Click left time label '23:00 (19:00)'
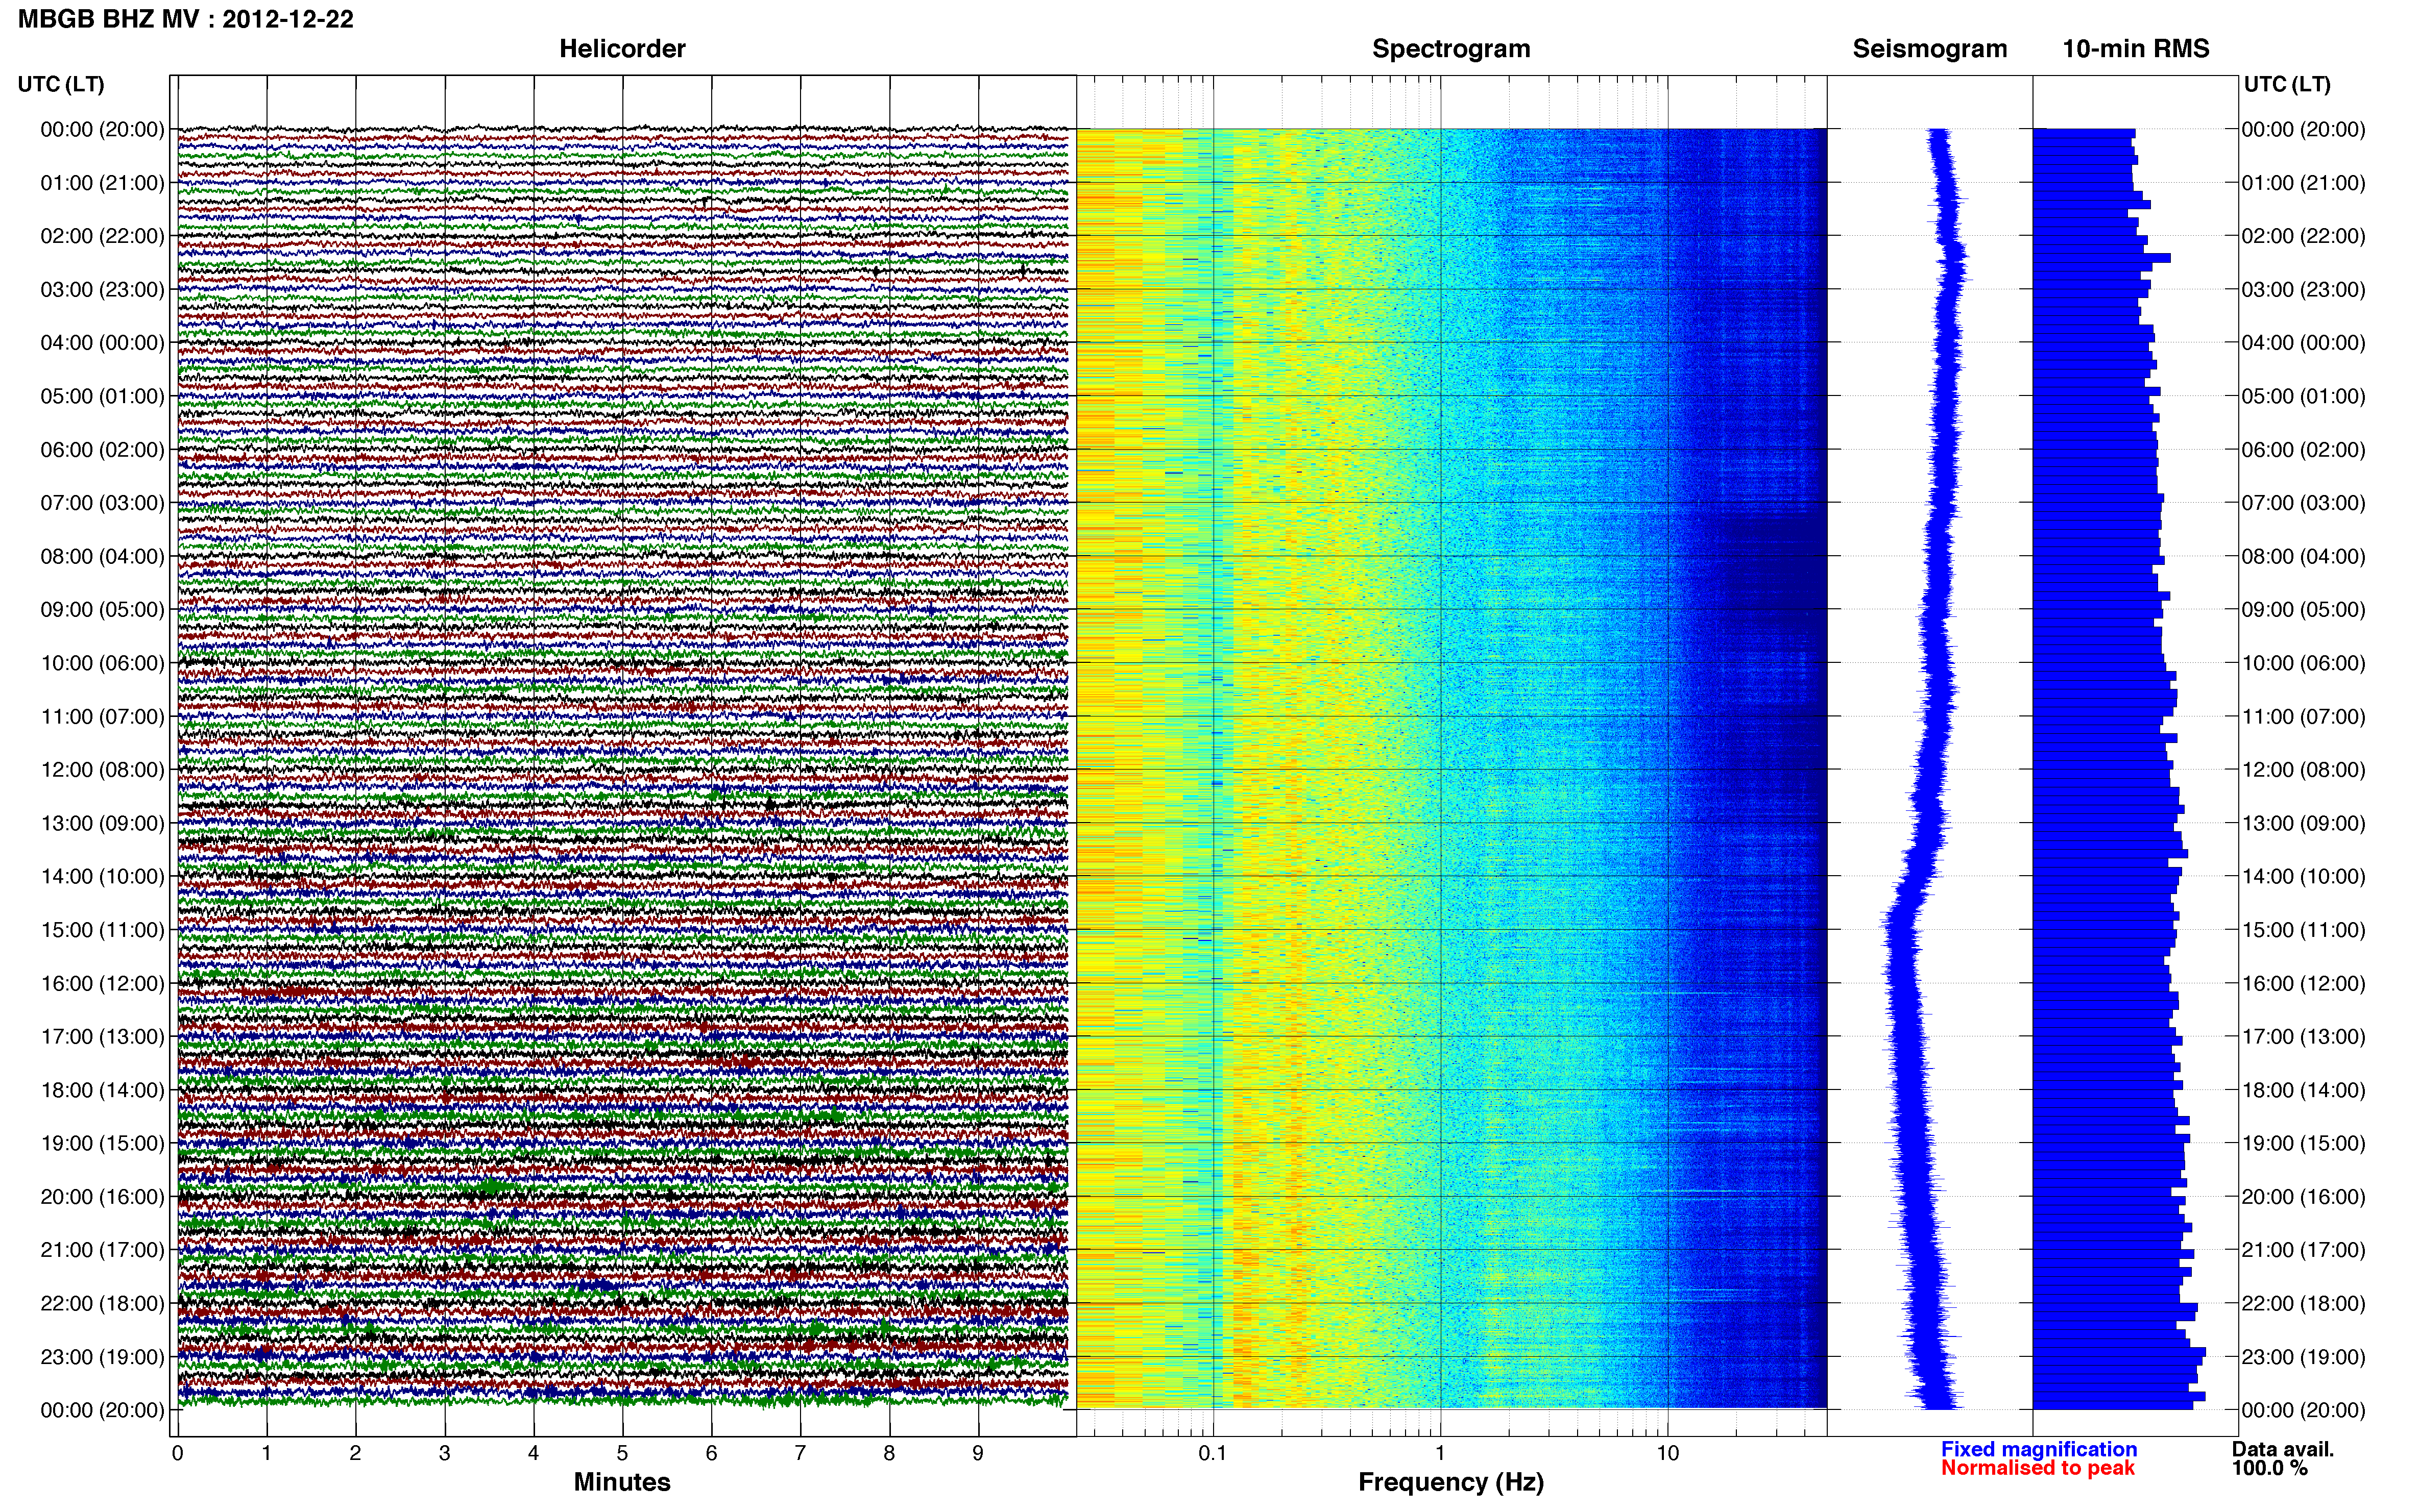Viewport: 2420px width, 1512px height. pos(102,1357)
